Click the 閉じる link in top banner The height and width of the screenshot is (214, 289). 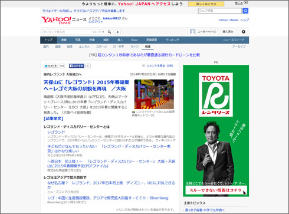coord(238,3)
